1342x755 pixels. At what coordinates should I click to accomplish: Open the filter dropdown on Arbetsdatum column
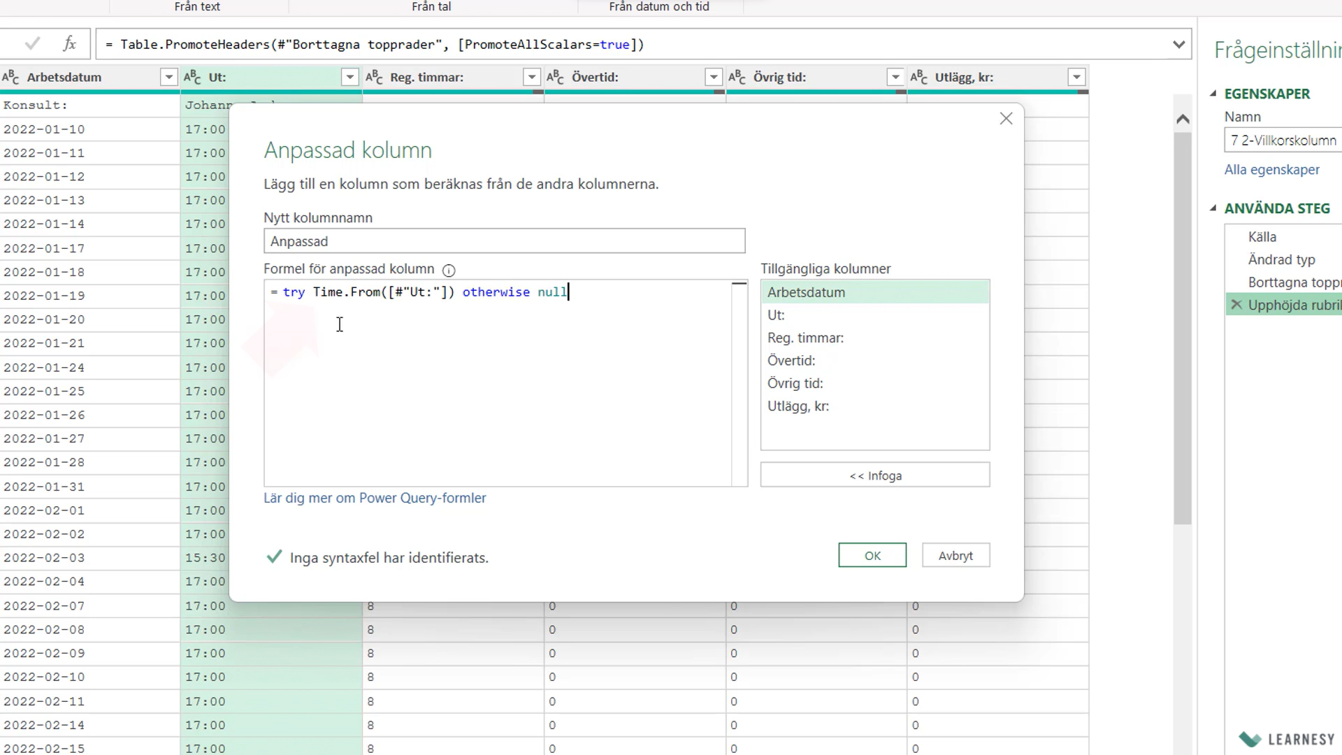point(168,77)
